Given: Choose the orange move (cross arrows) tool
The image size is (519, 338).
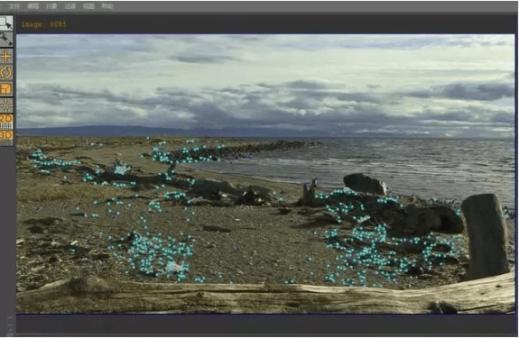Looking at the screenshot, I should coord(6,56).
